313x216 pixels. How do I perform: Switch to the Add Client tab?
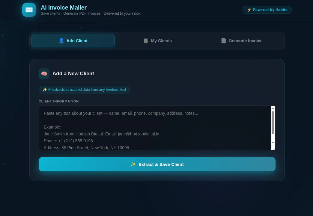point(73,41)
